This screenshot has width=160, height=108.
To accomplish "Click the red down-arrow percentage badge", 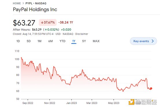I will click(48, 22).
